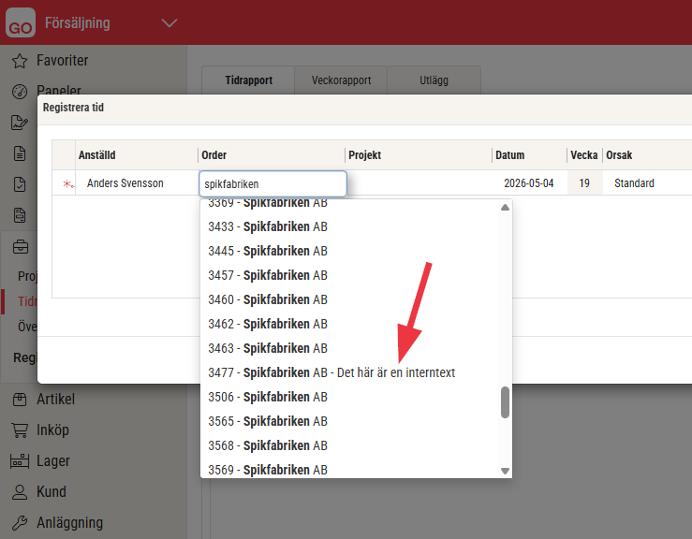Click the Order column header
The width and height of the screenshot is (692, 539).
[271, 155]
